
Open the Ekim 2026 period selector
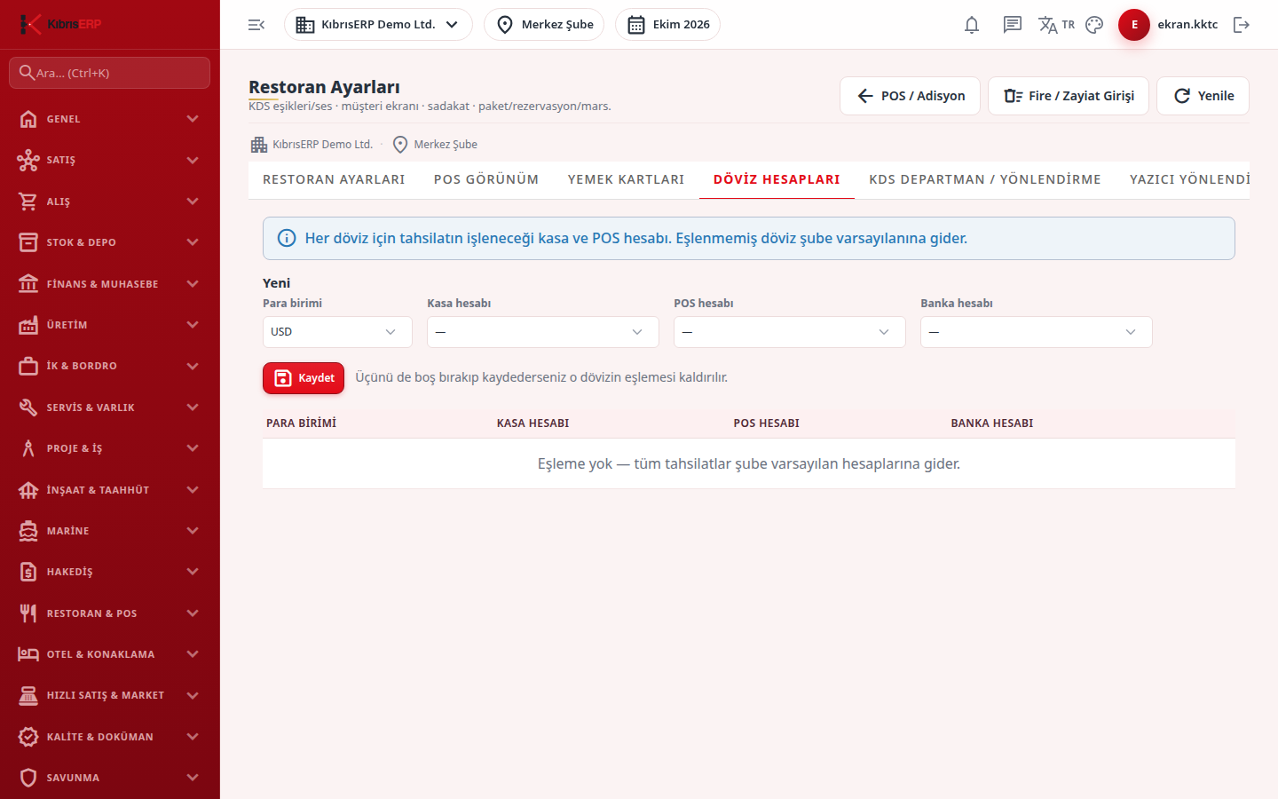[x=667, y=25]
